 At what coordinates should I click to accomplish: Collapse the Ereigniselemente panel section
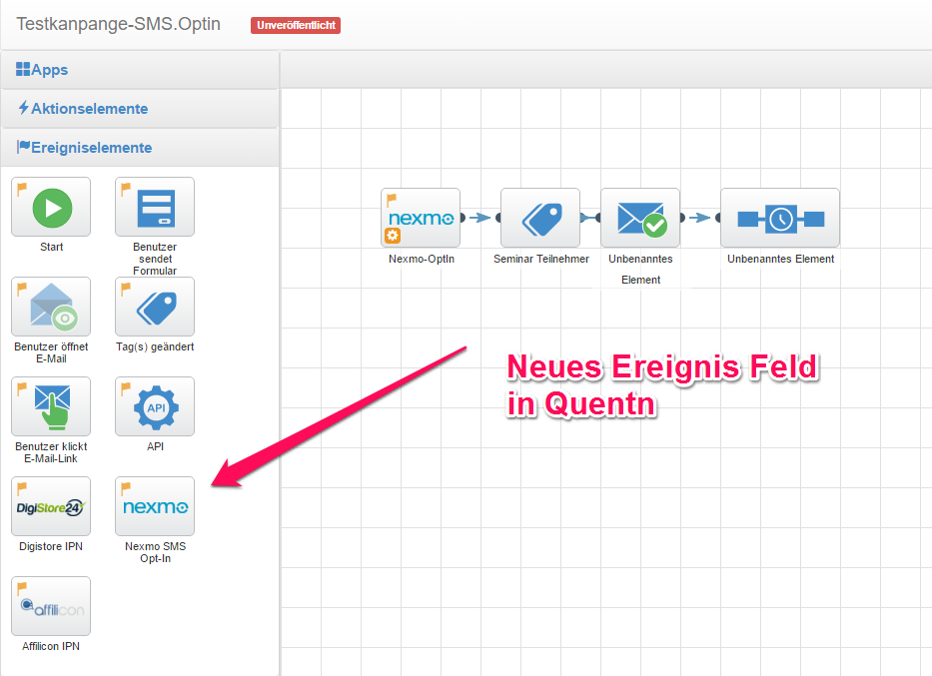coord(140,148)
